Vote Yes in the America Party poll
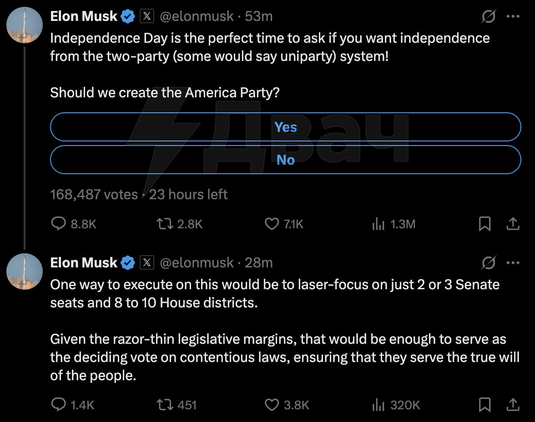This screenshot has width=535, height=422. [x=286, y=127]
